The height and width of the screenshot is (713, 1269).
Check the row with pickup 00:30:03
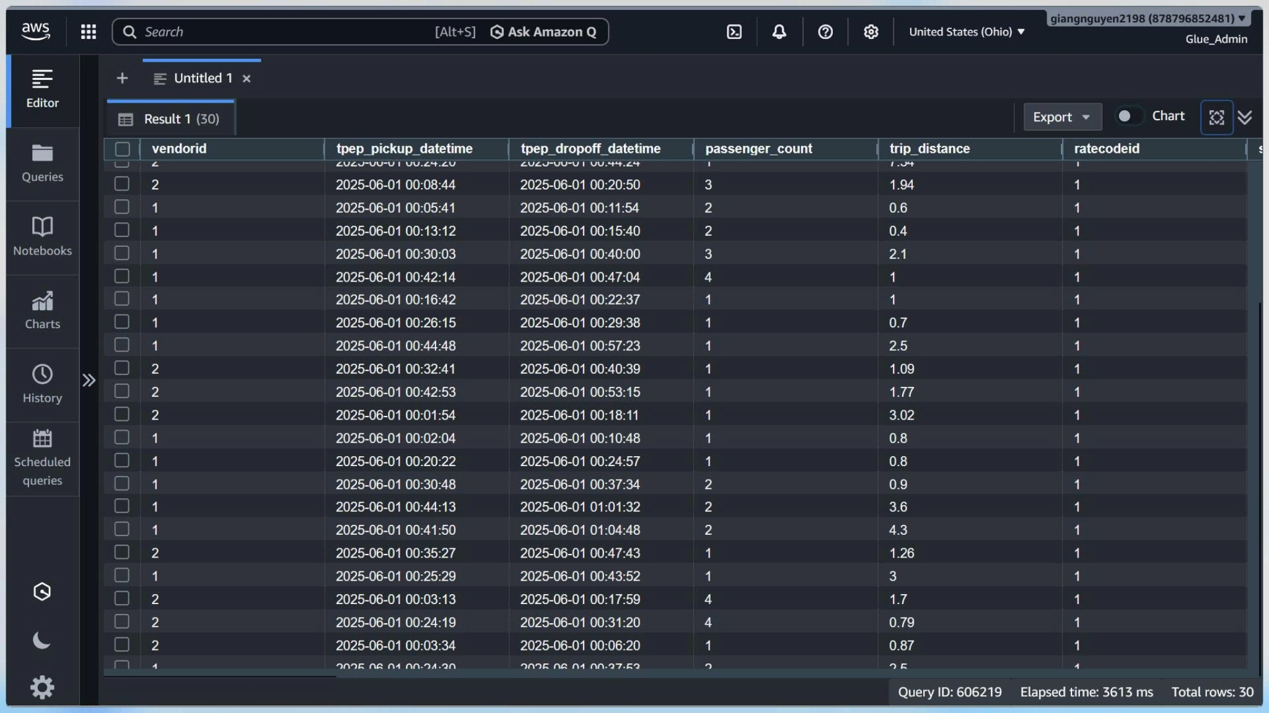tap(122, 253)
